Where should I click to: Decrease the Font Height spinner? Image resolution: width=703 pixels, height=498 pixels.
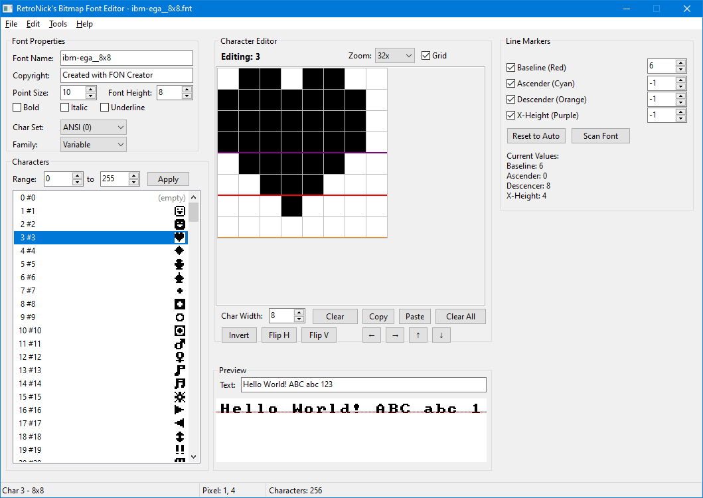187,96
